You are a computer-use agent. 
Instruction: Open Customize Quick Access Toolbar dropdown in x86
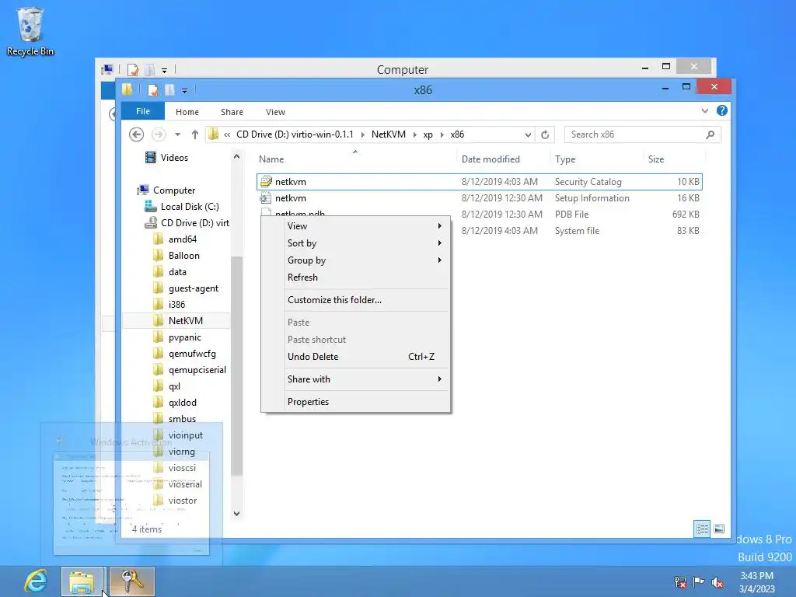[x=184, y=91]
